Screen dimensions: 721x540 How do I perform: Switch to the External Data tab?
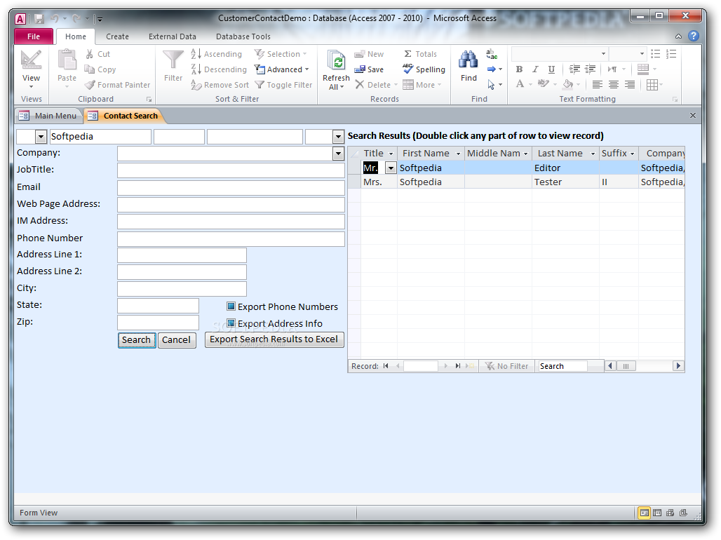pos(173,36)
